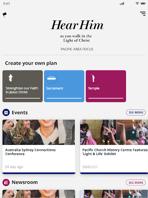Tap the sacrament tray icon

(x=51, y=78)
